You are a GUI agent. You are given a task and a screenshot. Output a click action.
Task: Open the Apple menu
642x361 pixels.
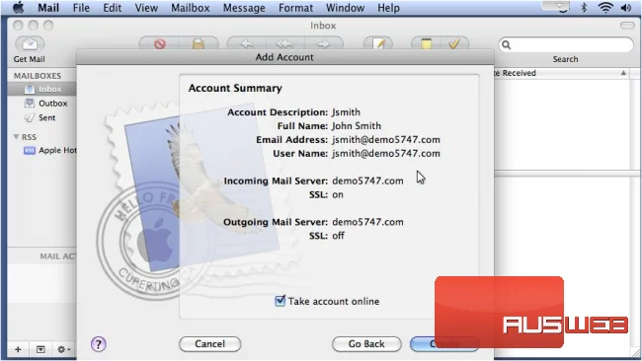tap(19, 7)
